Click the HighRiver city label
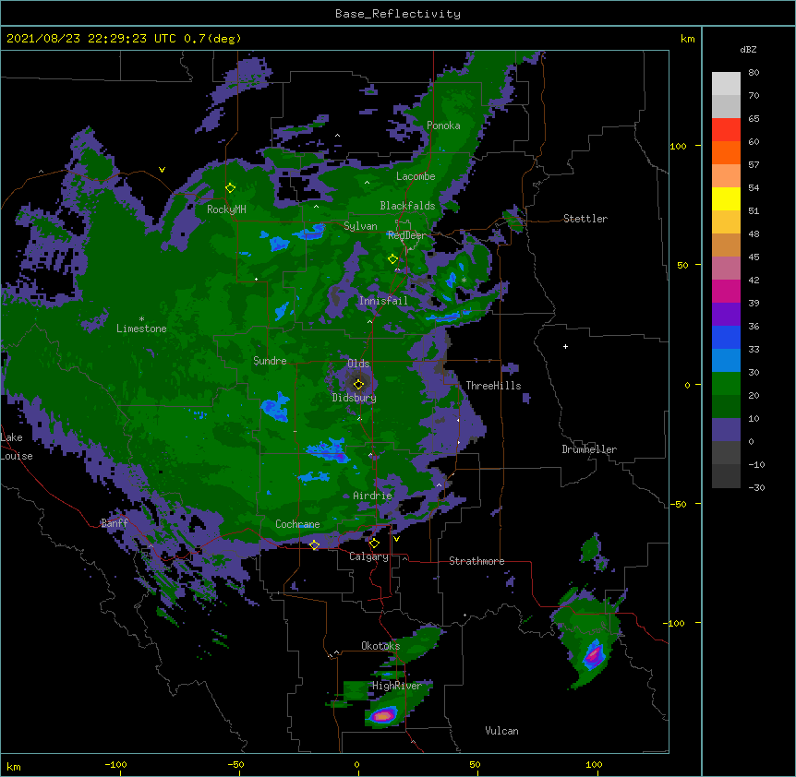The width and height of the screenshot is (796, 777). (397, 686)
